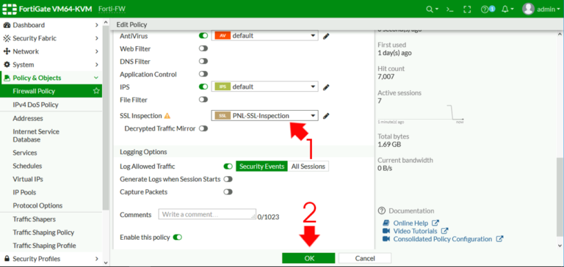The image size is (564, 267).
Task: Favorite Firewall Policy with star icon
Action: pos(96,91)
